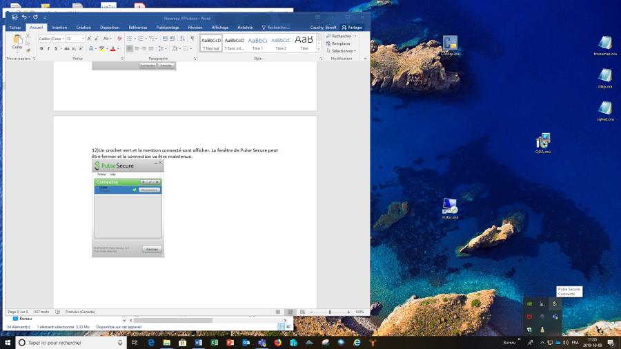Click the red font color swatch

[113, 49]
